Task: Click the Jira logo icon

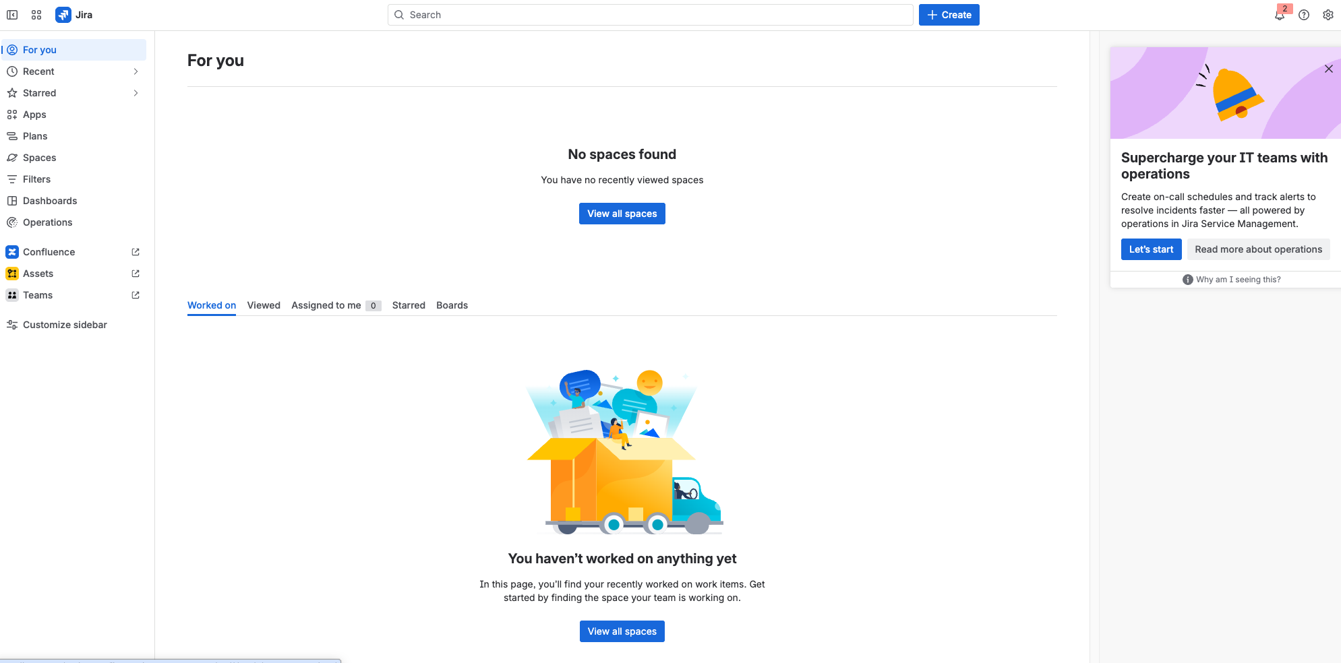Action: pyautogui.click(x=63, y=15)
